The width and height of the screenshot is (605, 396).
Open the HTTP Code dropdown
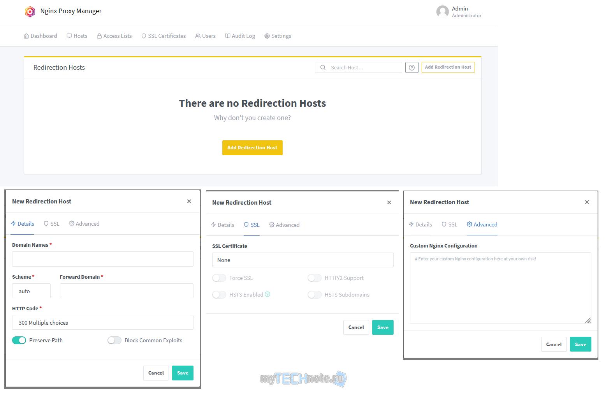coord(103,322)
